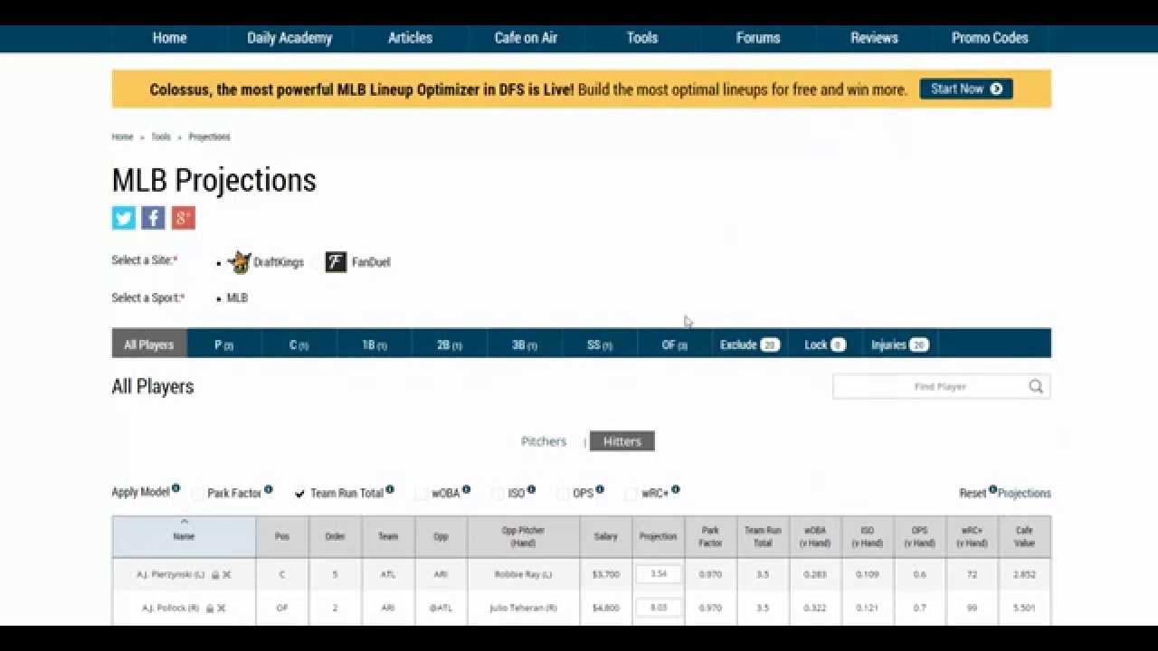Open the Reviews nav menu
Viewport: 1158px width, 651px height.
(x=874, y=38)
